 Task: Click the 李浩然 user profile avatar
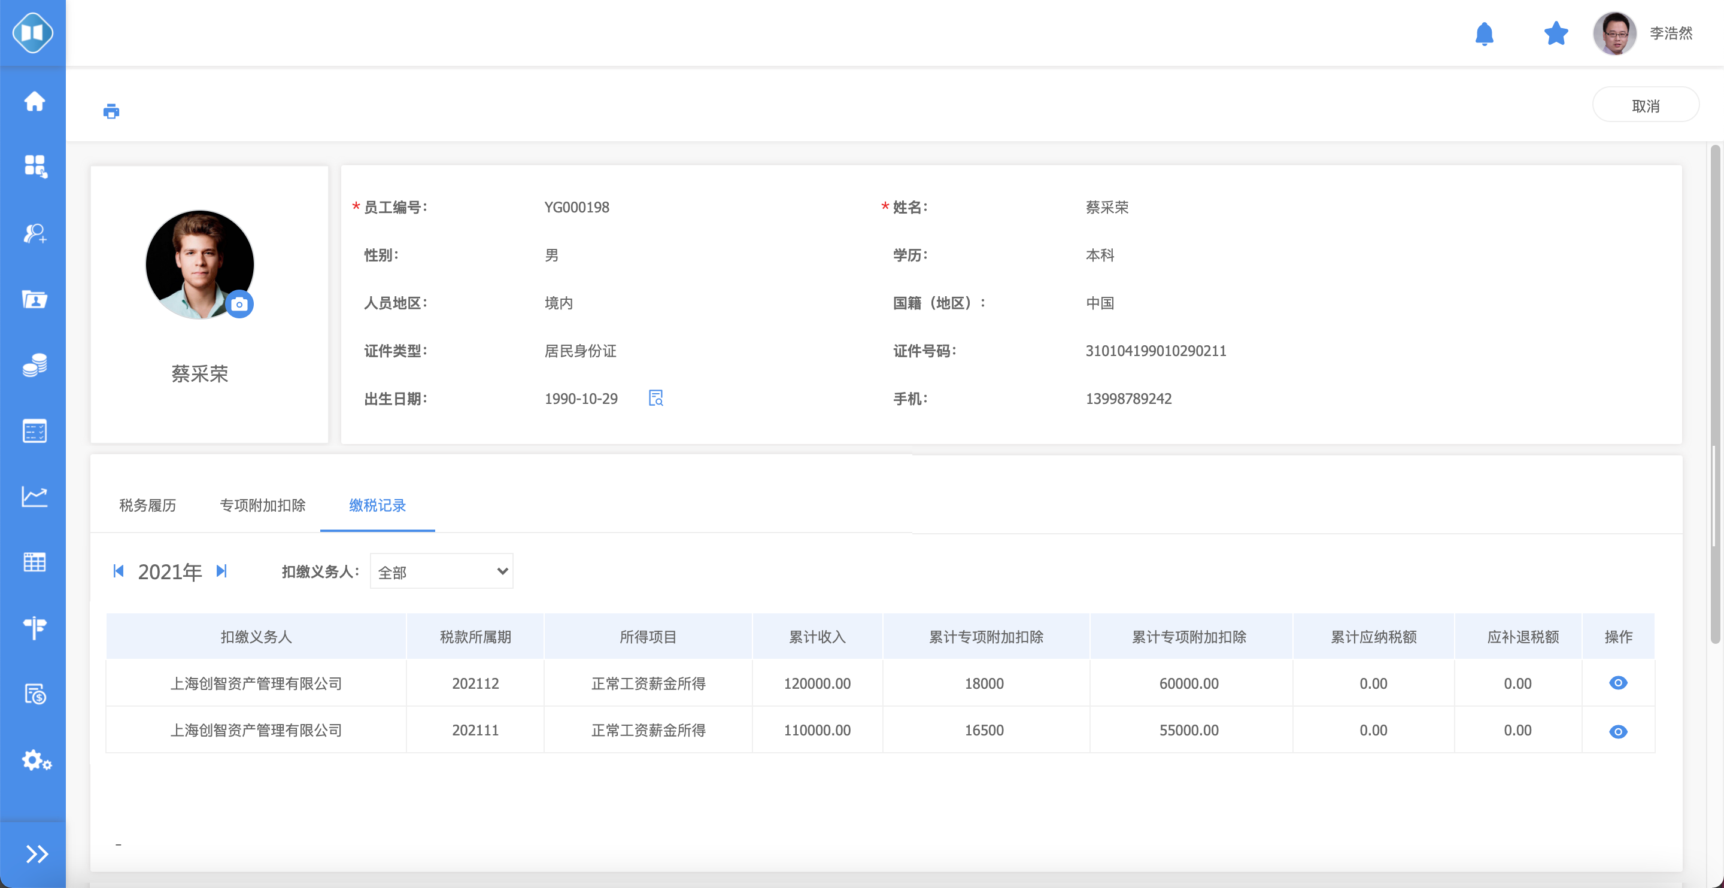coord(1614,34)
